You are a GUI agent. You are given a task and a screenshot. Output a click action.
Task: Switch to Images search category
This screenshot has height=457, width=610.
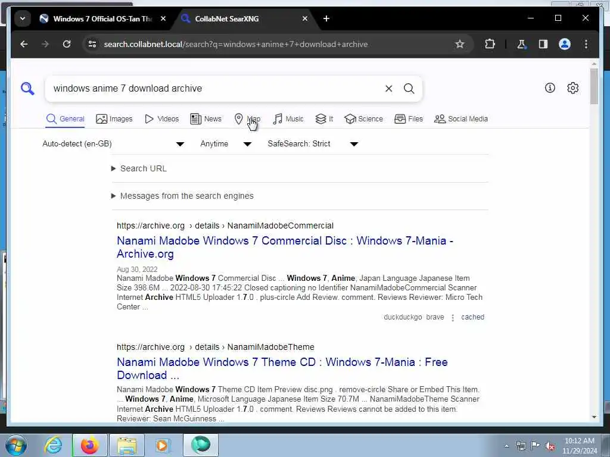[114, 119]
